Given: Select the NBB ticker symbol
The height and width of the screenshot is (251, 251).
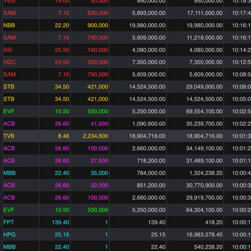Looking at the screenshot, I should pyautogui.click(x=9, y=25).
